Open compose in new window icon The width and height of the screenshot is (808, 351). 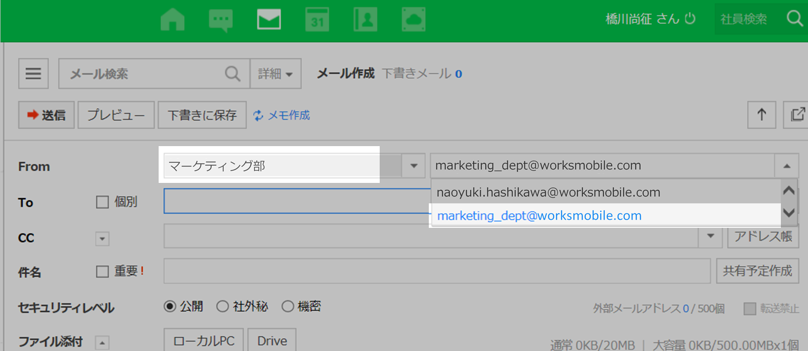tap(797, 114)
